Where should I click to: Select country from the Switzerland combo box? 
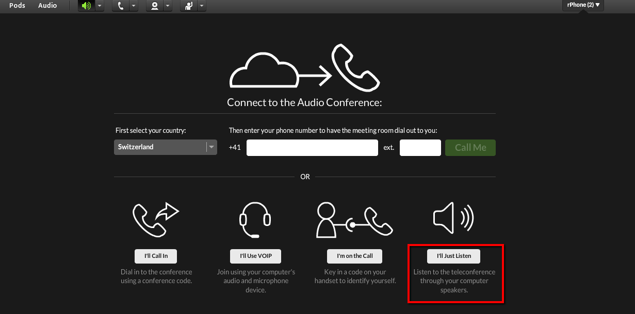(x=165, y=147)
